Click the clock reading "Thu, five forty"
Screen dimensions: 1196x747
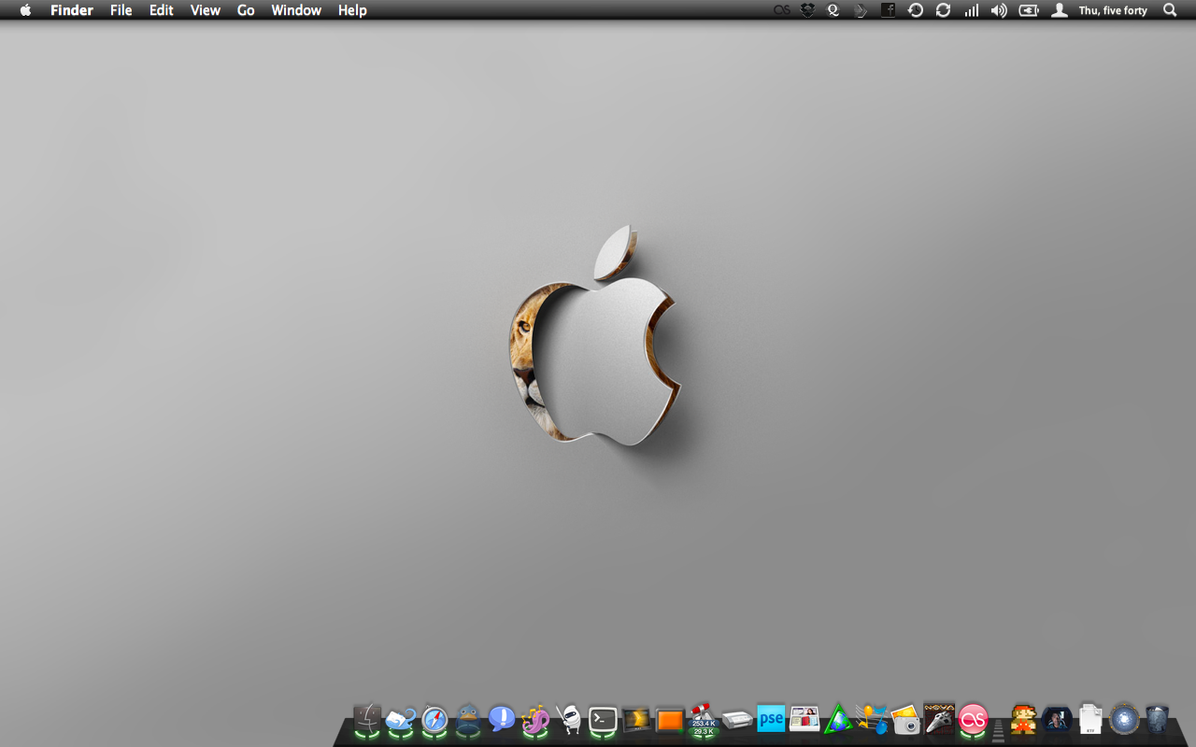click(1113, 11)
